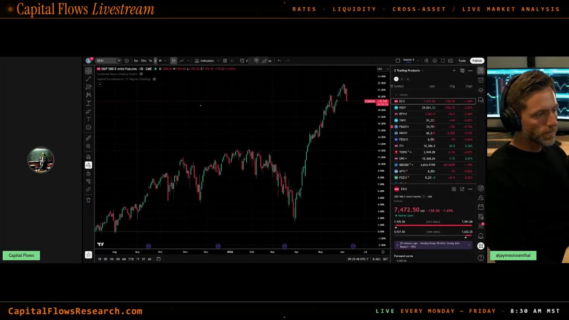Select NQ1! in the watchlist
Screen dimensions: 569x320
click(x=433, y=108)
